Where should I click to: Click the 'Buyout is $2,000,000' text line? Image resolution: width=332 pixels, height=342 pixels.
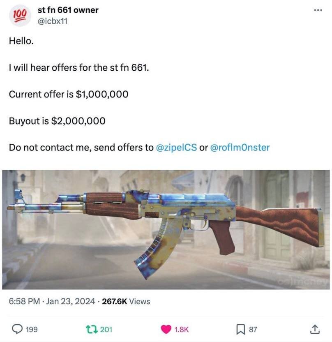point(57,121)
